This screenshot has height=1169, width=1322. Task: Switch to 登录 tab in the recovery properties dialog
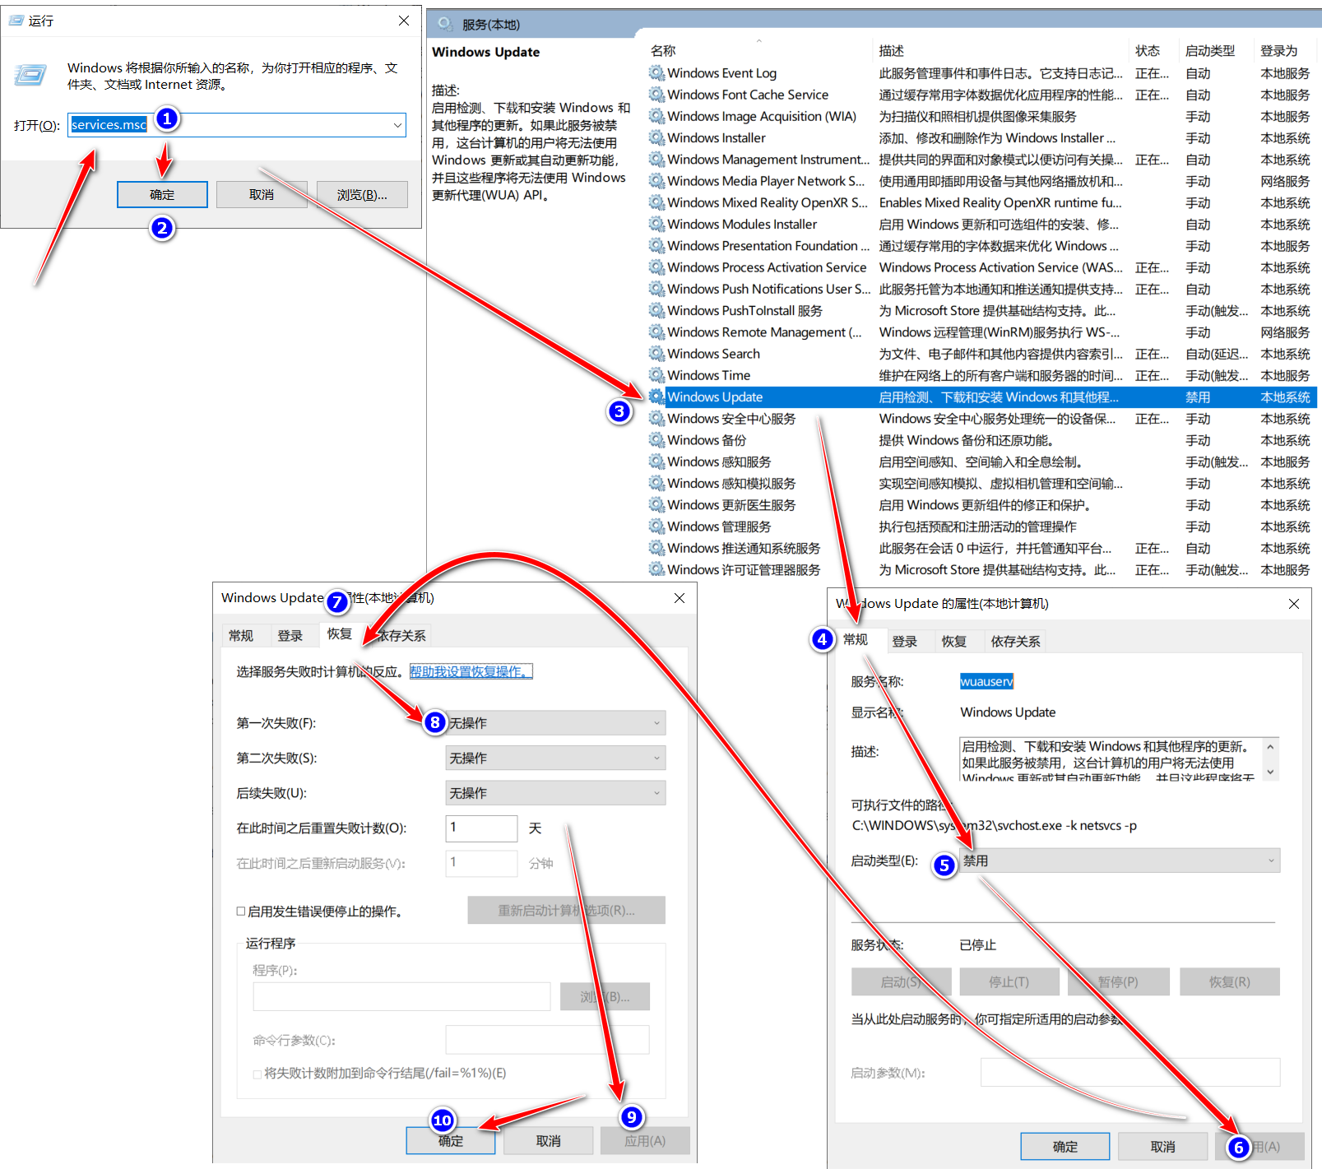click(290, 636)
